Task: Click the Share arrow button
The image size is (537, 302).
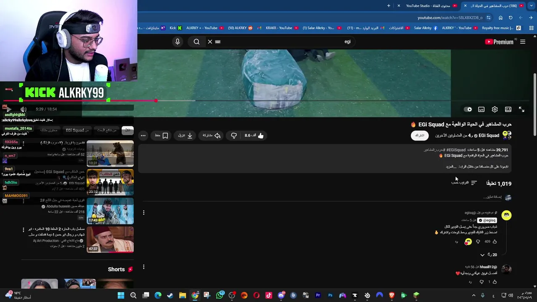Action: (x=212, y=135)
